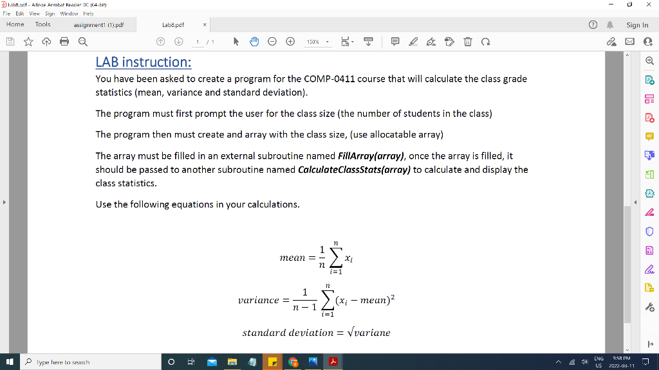Click the delete trash icon

tap(468, 42)
